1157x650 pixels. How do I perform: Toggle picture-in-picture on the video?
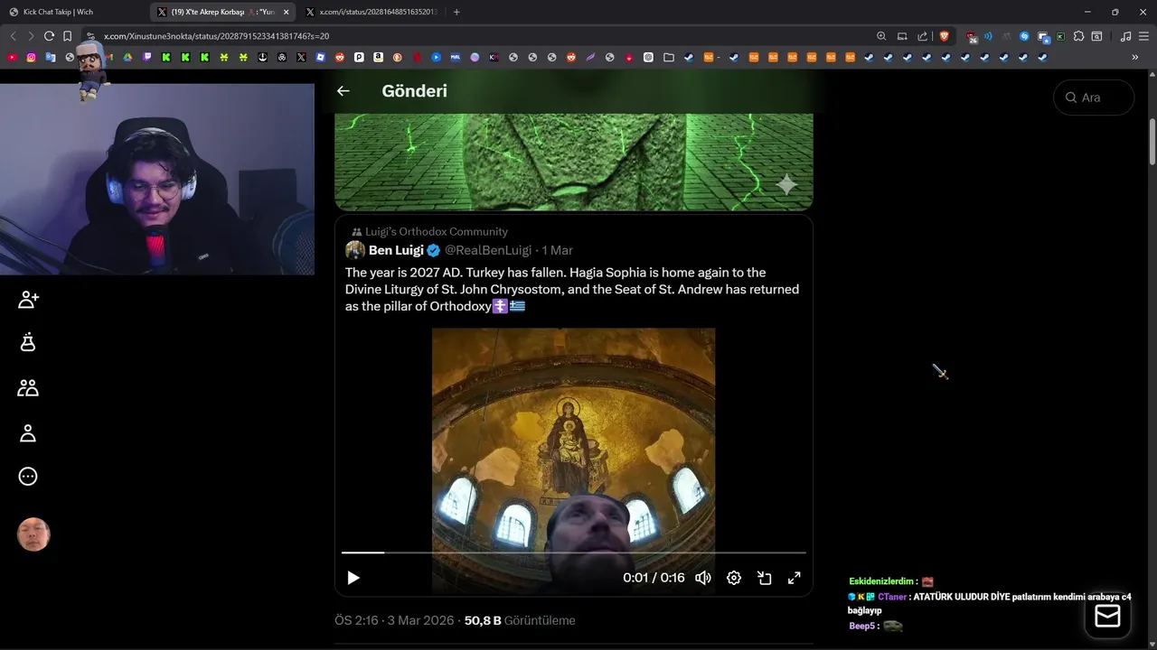(764, 578)
